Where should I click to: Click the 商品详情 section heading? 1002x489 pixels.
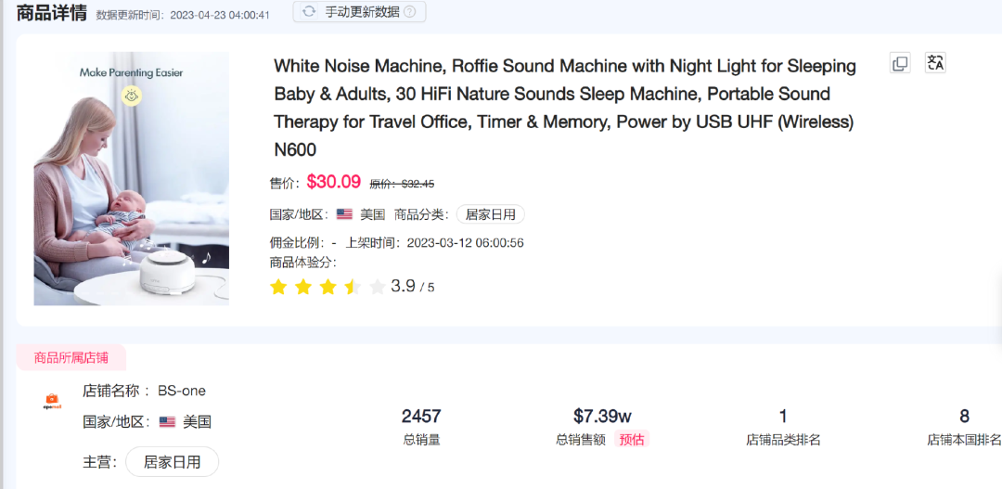click(52, 13)
